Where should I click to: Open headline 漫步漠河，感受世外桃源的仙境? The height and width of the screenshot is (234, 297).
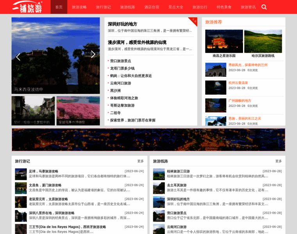137,43
